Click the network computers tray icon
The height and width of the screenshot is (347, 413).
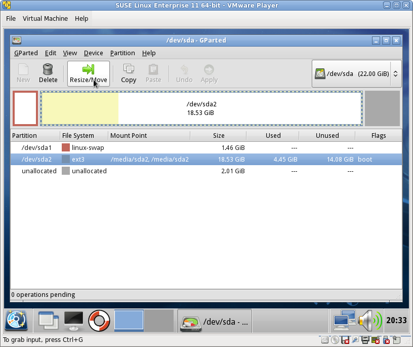pos(345,320)
